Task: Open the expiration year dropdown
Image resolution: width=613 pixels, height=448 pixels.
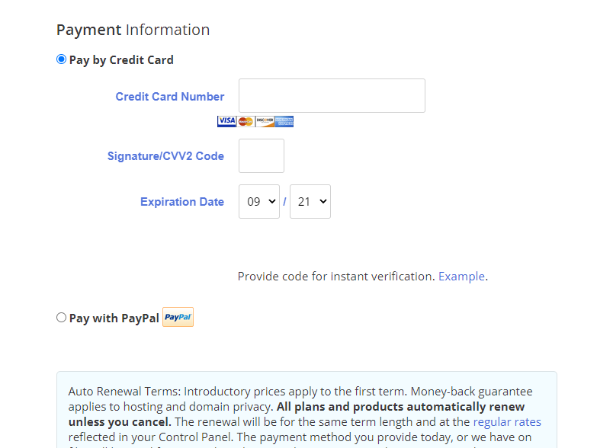Action: (310, 202)
